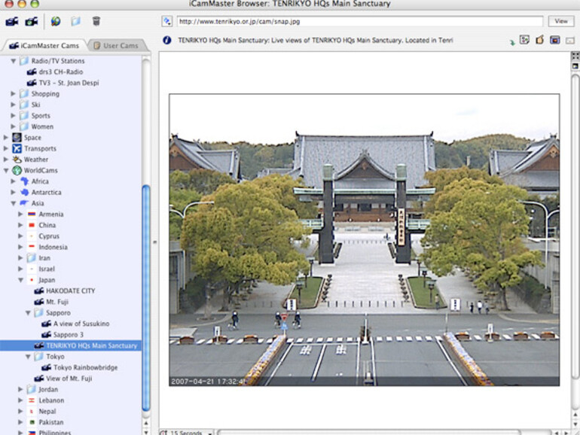Click the icon left of URL field
The height and width of the screenshot is (435, 580).
[x=166, y=21]
